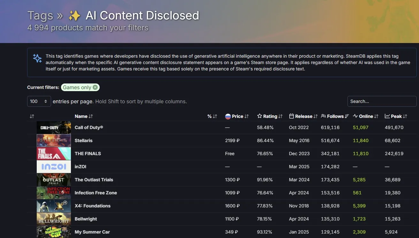Sort by Release calendar column
419x238 pixels.
(x=303, y=116)
